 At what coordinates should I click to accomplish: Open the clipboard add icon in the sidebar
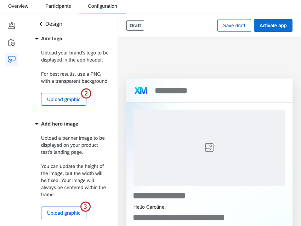coord(12,42)
